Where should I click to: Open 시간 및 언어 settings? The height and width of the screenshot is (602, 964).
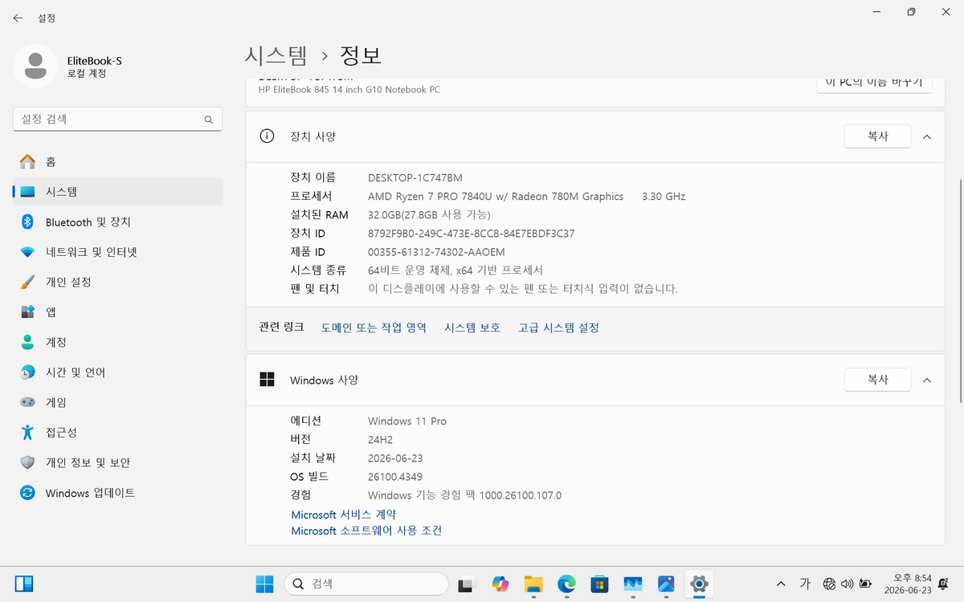(118, 372)
